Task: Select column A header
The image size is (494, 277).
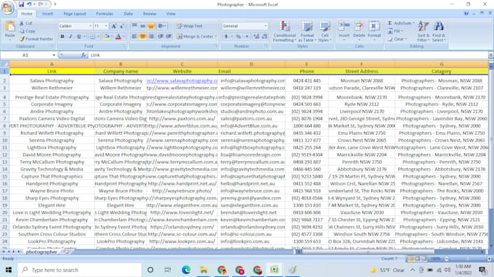Action: pos(52,64)
